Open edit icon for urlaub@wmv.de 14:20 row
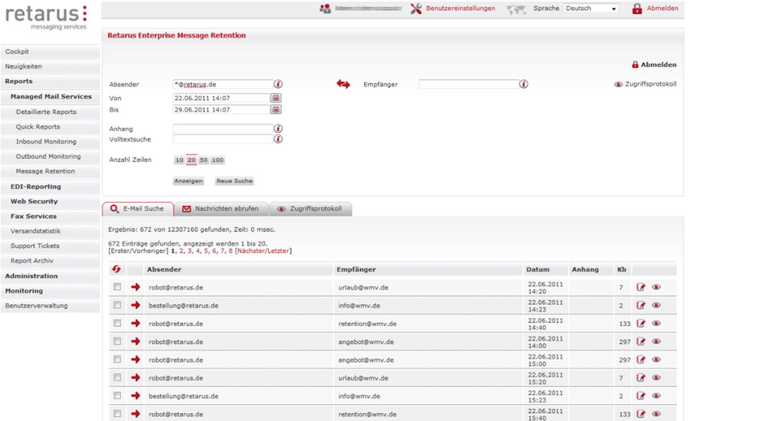The width and height of the screenshot is (765, 421). tap(641, 287)
